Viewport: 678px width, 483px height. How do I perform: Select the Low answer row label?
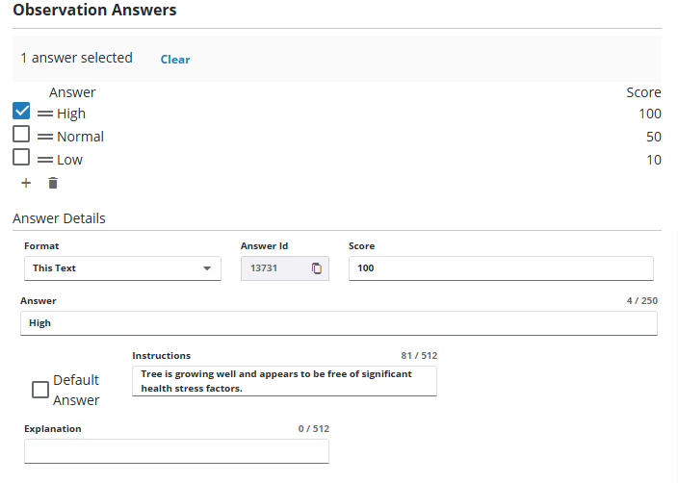click(69, 160)
